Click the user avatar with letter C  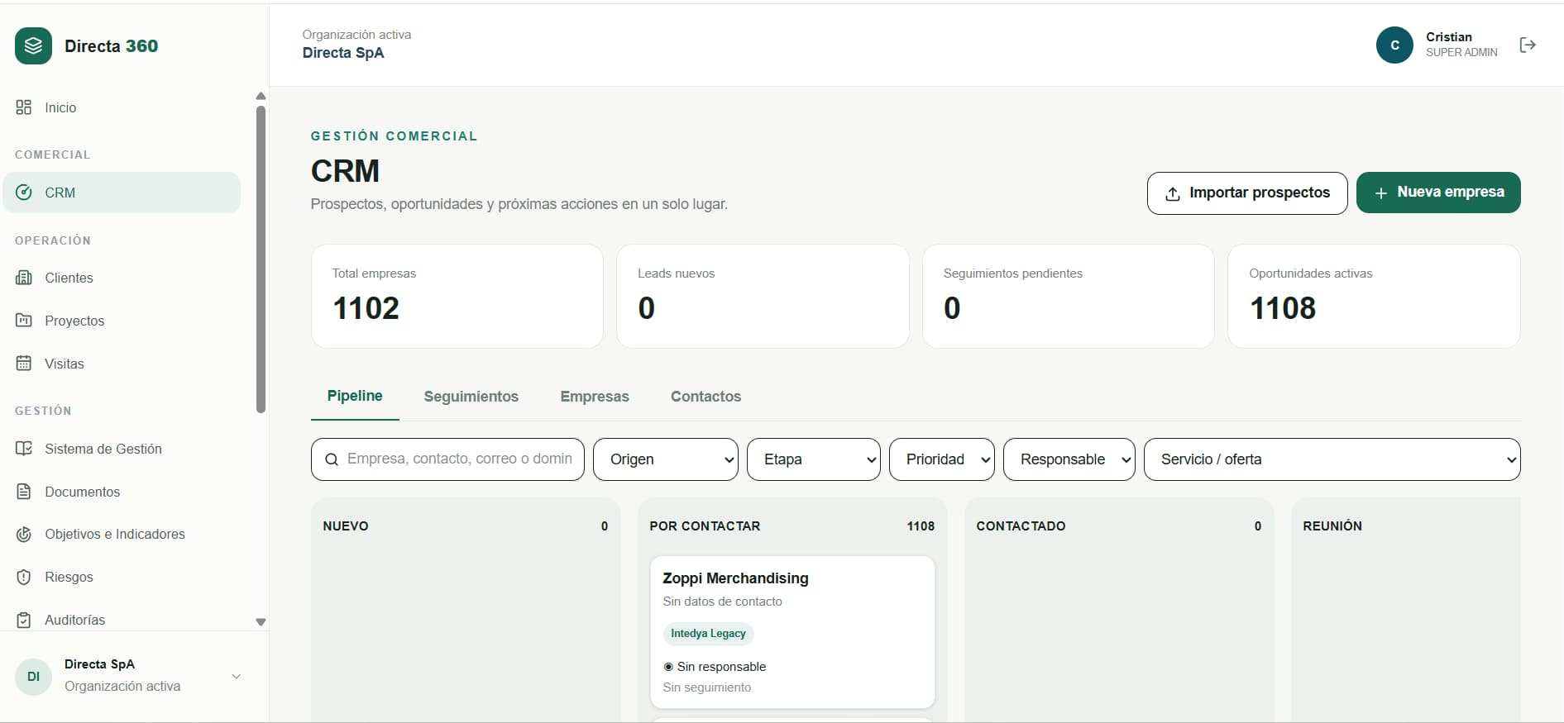pos(1394,45)
